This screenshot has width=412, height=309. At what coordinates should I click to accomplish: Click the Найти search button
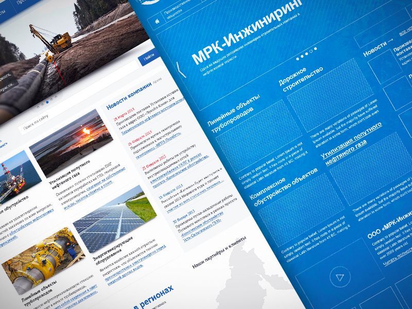pyautogui.click(x=149, y=57)
